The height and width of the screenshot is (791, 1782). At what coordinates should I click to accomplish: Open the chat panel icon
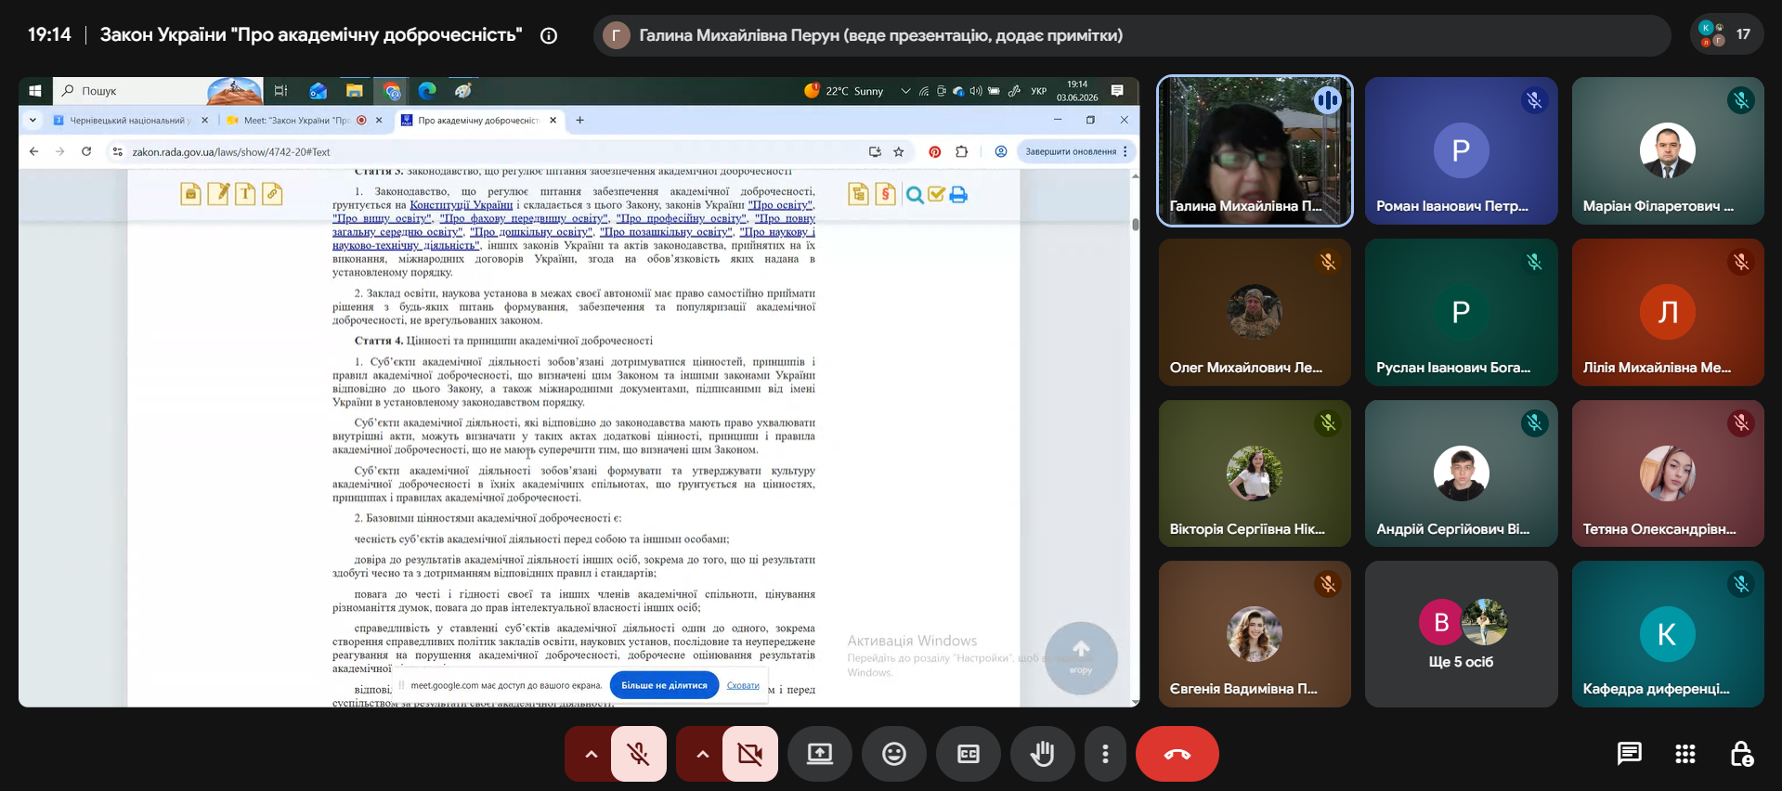pyautogui.click(x=1629, y=754)
